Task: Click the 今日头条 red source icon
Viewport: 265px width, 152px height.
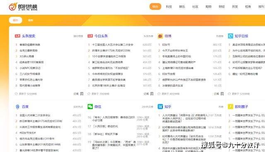Action: pos(90,36)
